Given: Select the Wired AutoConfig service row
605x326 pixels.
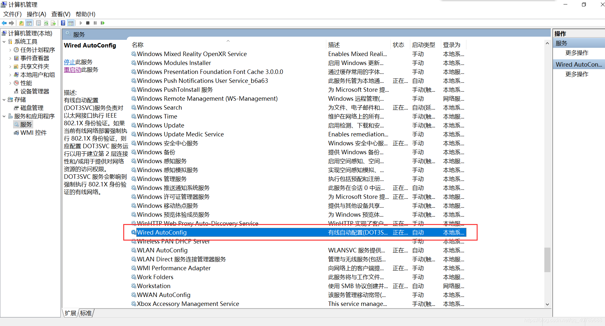Looking at the screenshot, I should pos(299,232).
